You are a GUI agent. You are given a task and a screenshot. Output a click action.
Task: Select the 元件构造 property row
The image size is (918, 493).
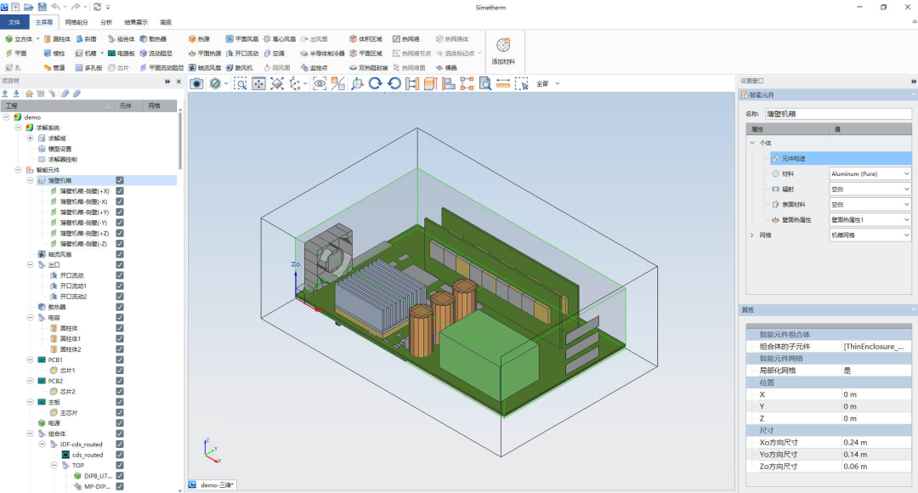tap(794, 158)
